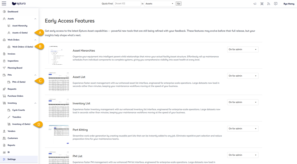The width and height of the screenshot is (297, 164).
Task: Open the Asset List access dropdown
Action: tap(243, 76)
